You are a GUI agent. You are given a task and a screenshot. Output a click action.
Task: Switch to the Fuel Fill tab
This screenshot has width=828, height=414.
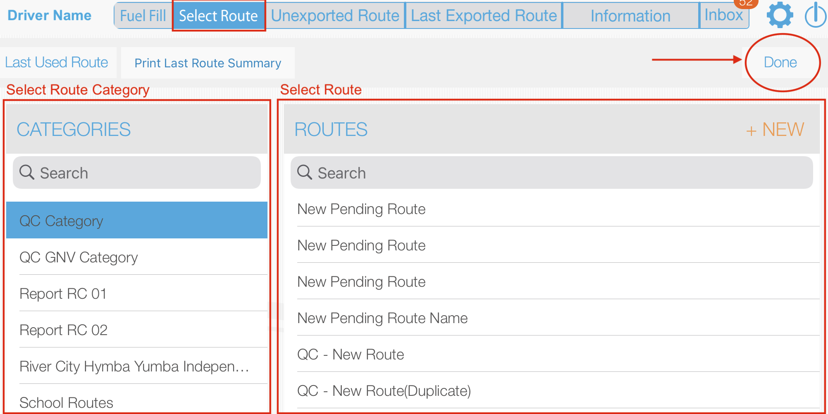tap(143, 15)
